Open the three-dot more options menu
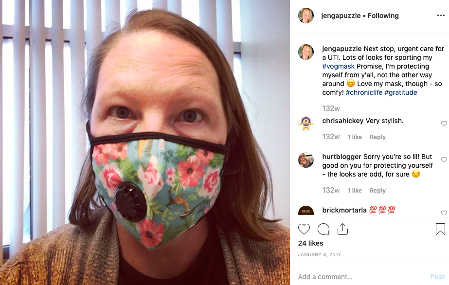Screen dimensions: 449x285 (x=441, y=16)
